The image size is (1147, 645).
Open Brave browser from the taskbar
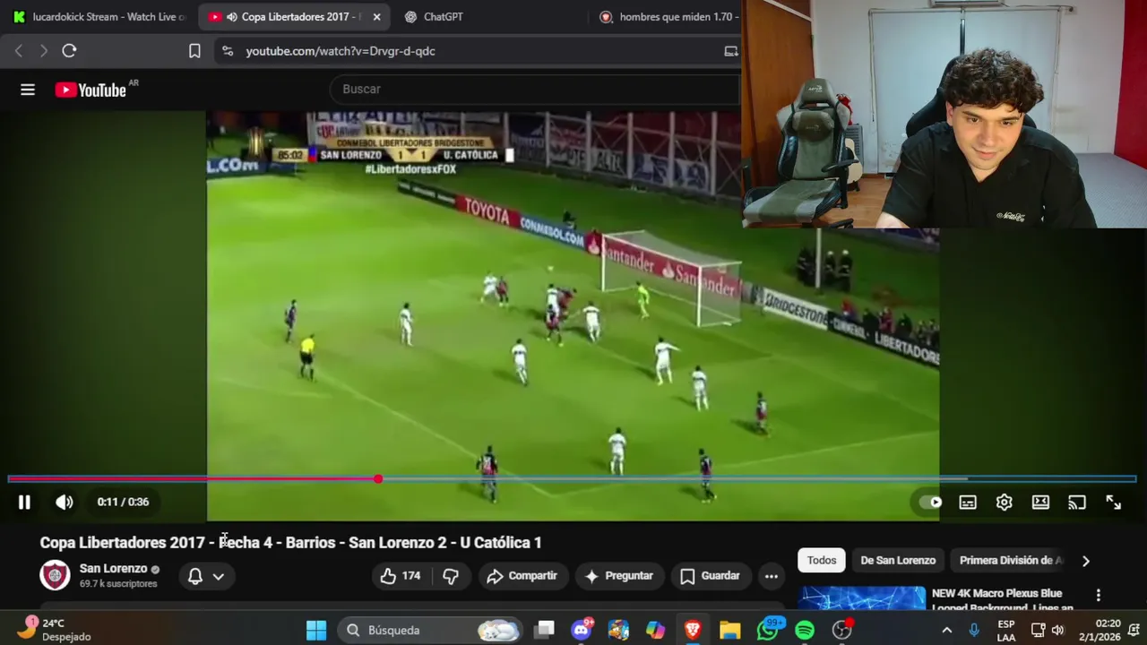[x=693, y=631]
